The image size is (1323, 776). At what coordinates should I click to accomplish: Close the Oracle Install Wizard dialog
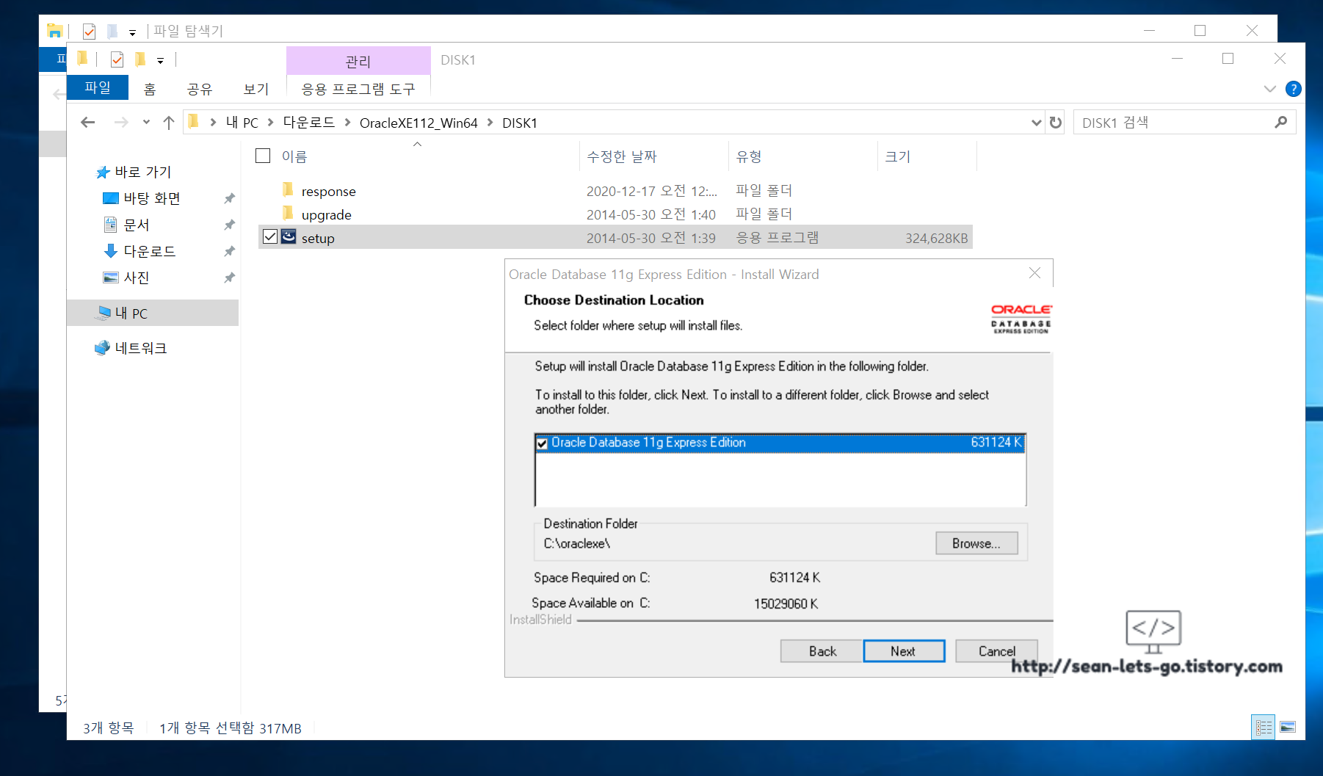1034,273
